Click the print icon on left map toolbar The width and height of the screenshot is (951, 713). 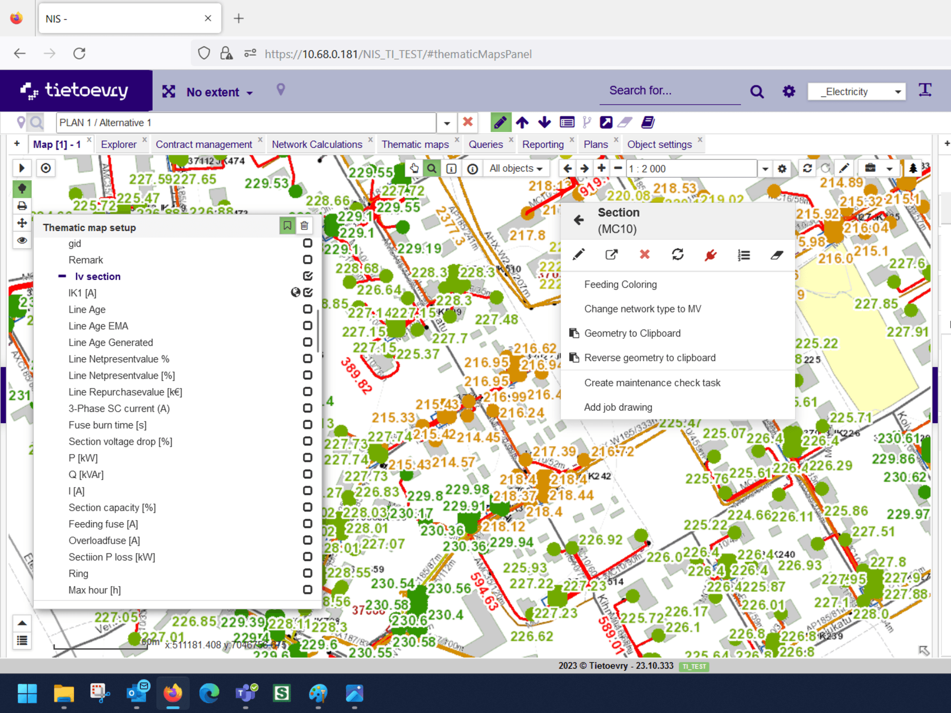coord(22,206)
